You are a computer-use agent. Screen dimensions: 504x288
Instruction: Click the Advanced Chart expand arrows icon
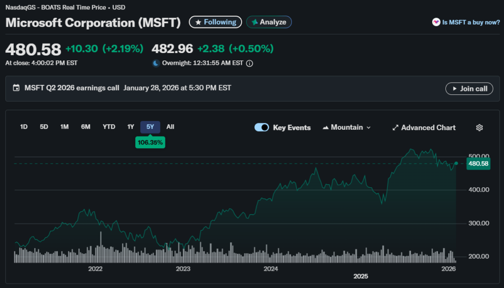click(395, 128)
